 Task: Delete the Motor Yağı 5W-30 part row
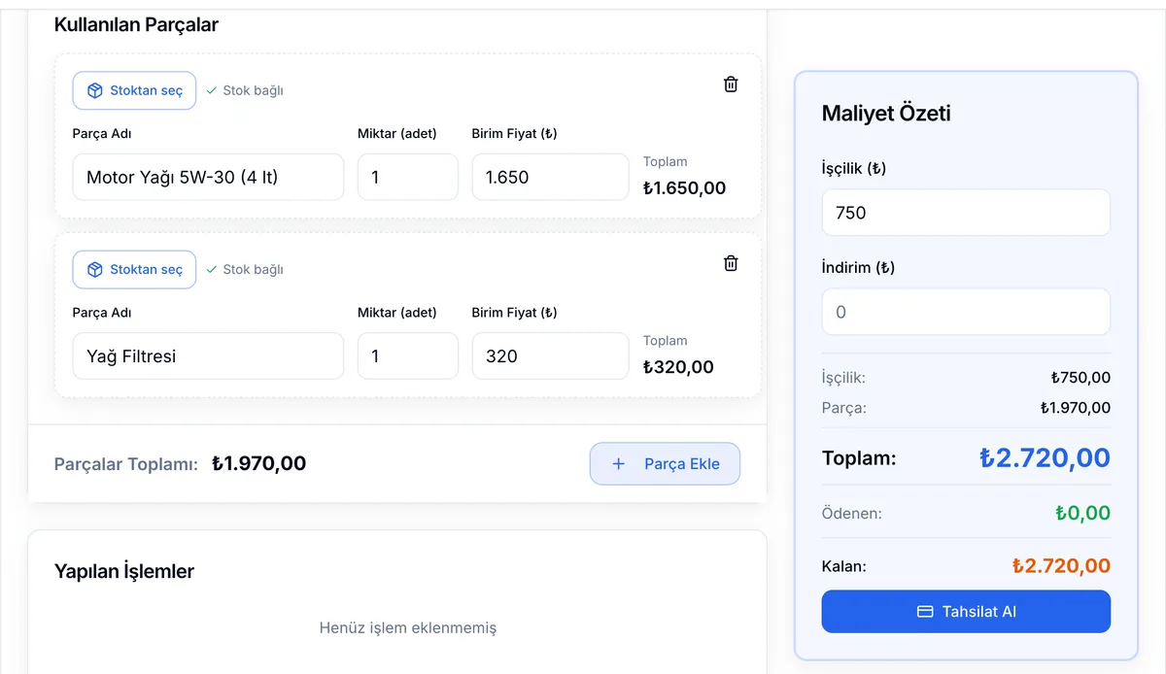[x=731, y=84]
